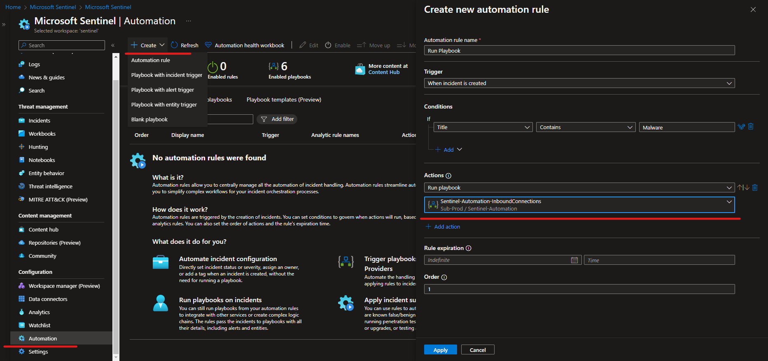Show info tooltip next to Order
Image resolution: width=768 pixels, height=361 pixels.
point(444,277)
